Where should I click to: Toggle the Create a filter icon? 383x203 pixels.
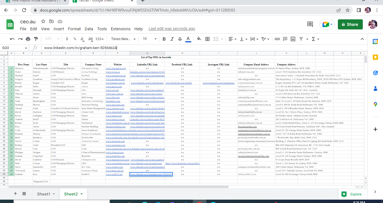point(301,39)
